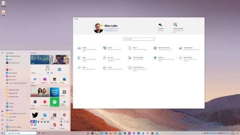The width and height of the screenshot is (240, 135).
Task: Expand the Start menu hamburger button
Action: tap(2, 53)
